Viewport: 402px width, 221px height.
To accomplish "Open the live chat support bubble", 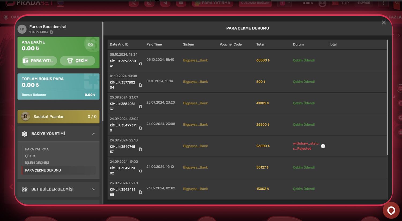I will pos(391,211).
